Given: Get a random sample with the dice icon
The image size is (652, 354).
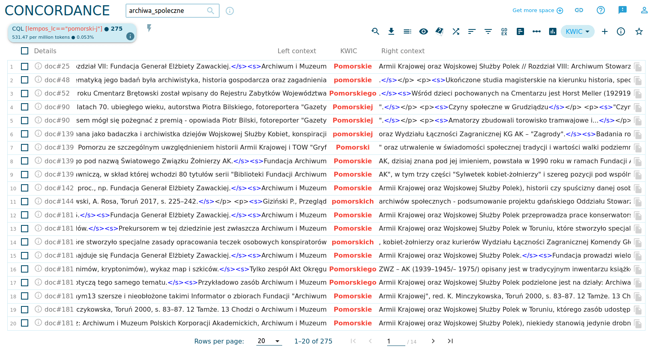Looking at the screenshot, I should (440, 31).
